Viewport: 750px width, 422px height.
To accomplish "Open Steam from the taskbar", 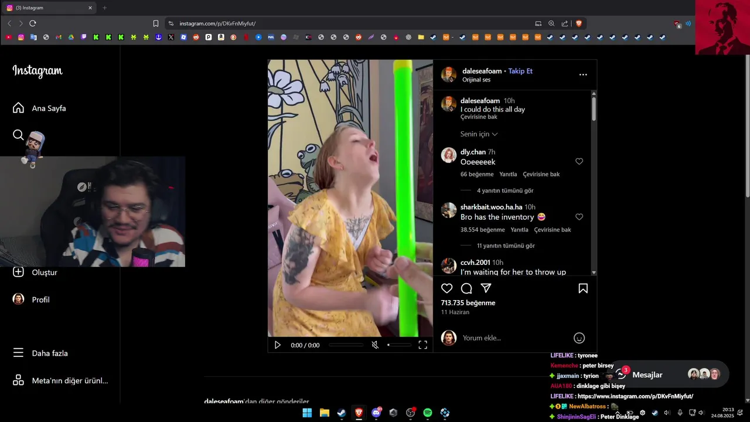I will pyautogui.click(x=342, y=413).
